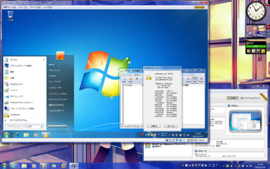Click コピー button in LHMelting about dialog
The width and height of the screenshot is (270, 169).
click(x=171, y=126)
